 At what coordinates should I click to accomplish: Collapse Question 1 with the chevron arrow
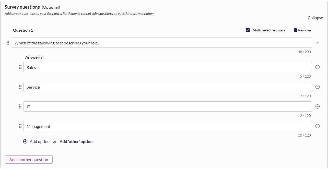coord(318,43)
